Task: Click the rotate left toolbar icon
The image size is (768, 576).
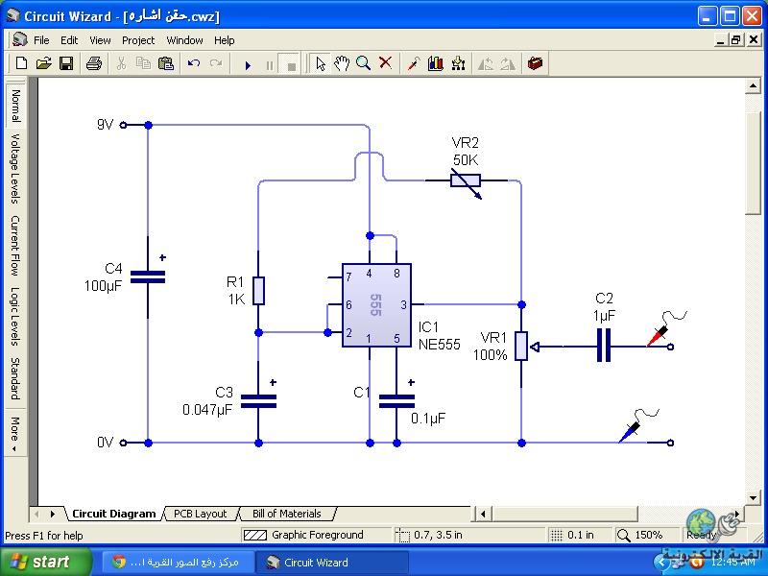Action: (486, 63)
